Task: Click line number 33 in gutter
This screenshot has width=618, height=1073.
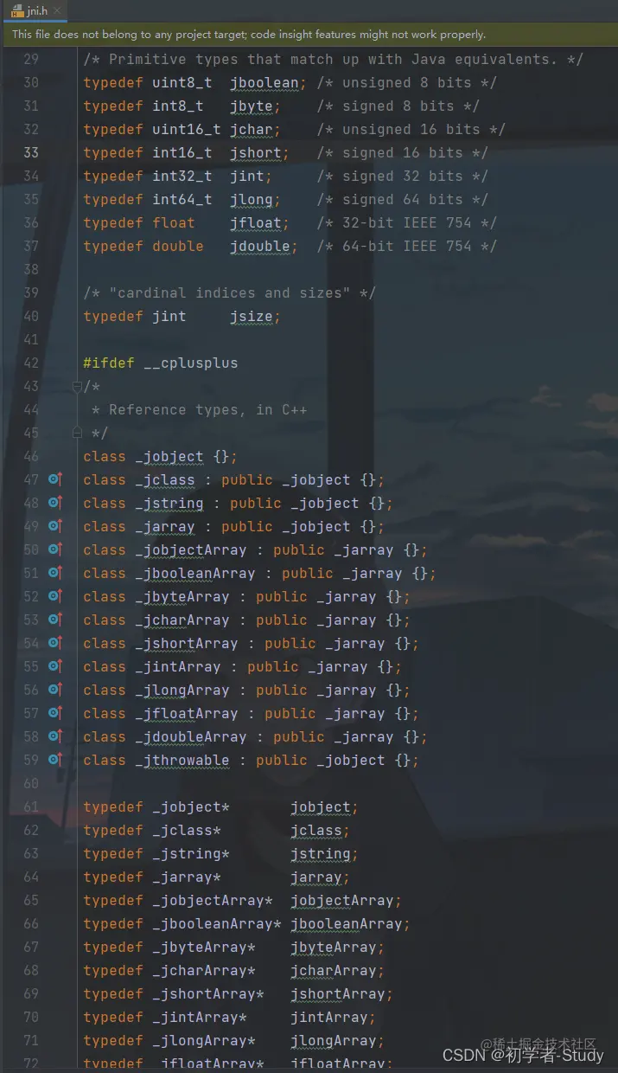Action: 31,153
